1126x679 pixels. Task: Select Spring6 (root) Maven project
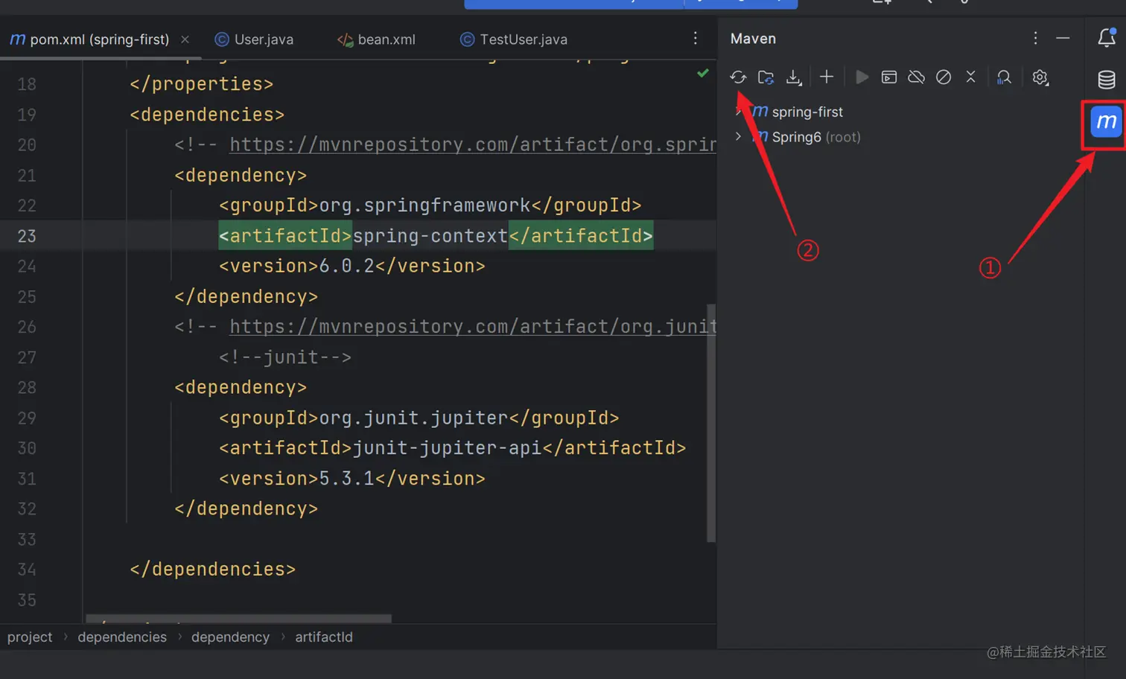click(816, 137)
